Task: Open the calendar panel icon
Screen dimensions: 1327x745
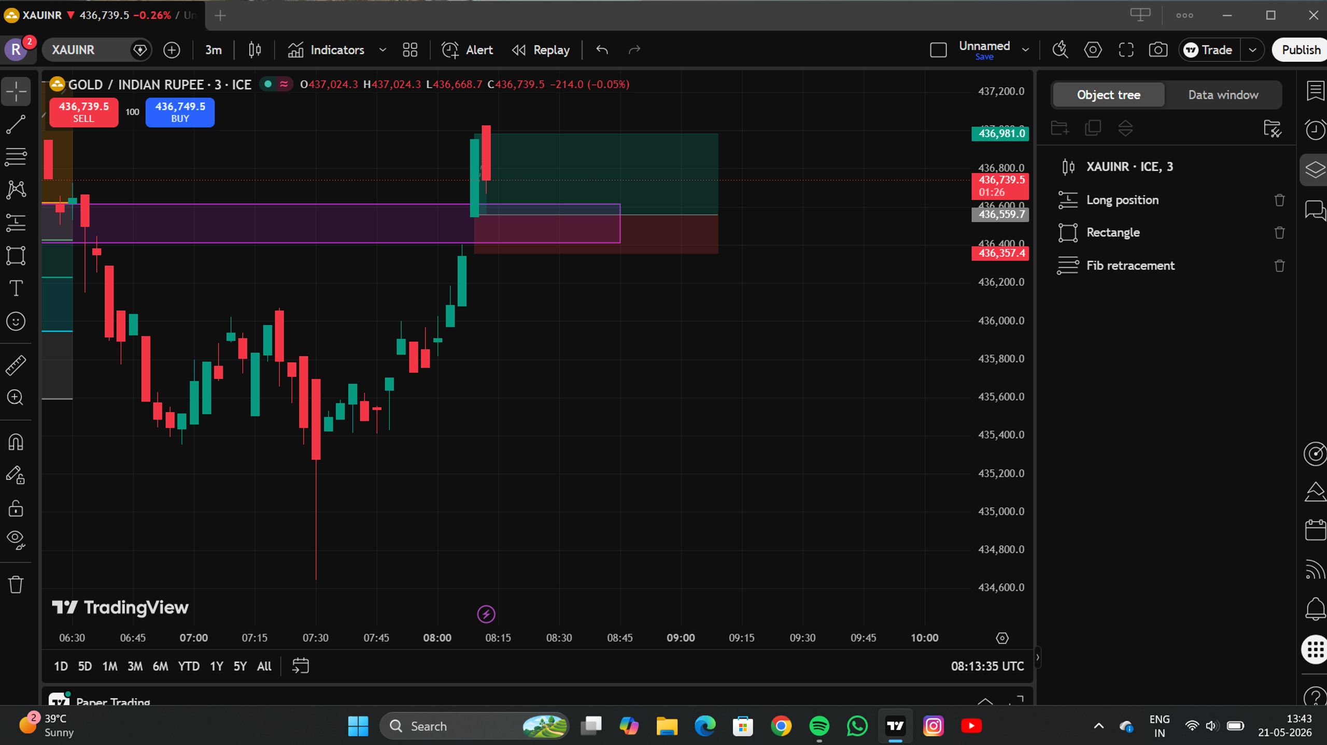Action: point(1315,530)
